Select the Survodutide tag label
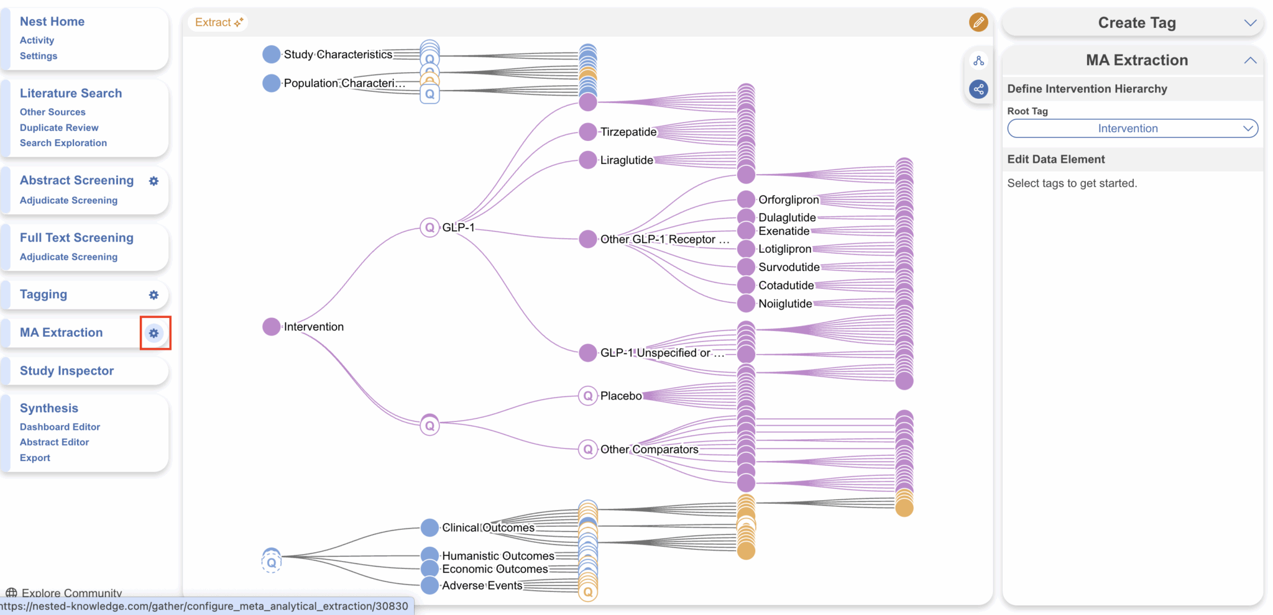Screen dimensions: 1273x615 click(789, 267)
